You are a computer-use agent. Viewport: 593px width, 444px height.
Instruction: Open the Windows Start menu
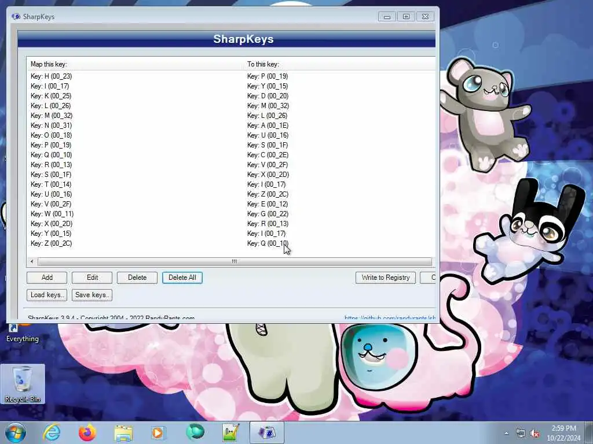pyautogui.click(x=16, y=432)
